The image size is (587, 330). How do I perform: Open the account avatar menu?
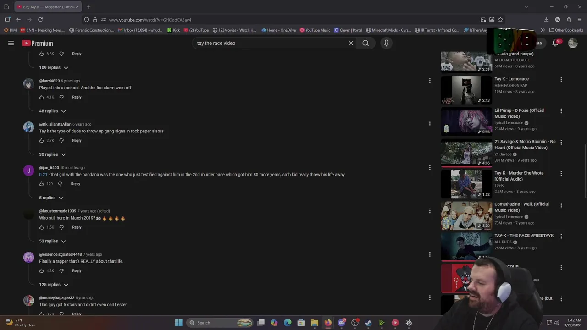573,43
